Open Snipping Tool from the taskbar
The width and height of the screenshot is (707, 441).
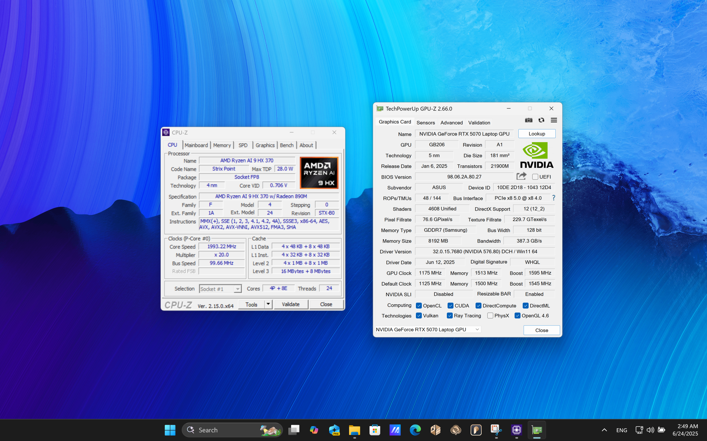pos(496,430)
